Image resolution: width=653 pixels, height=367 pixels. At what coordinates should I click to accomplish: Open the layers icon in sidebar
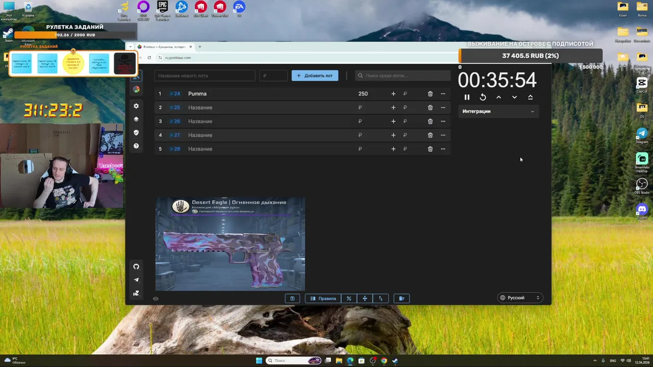point(136,119)
